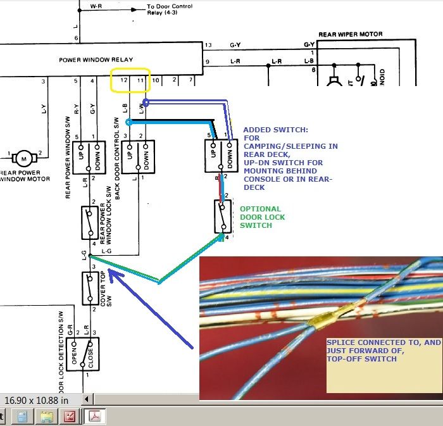
Task: Switch to the Adobe Acrobat taskbar icon
Action: tap(94, 417)
